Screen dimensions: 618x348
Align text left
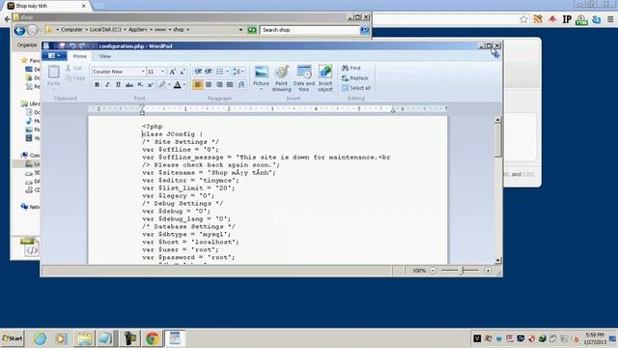coord(198,84)
